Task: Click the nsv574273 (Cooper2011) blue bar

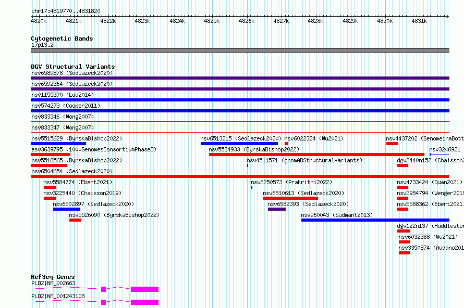Action: [240, 111]
